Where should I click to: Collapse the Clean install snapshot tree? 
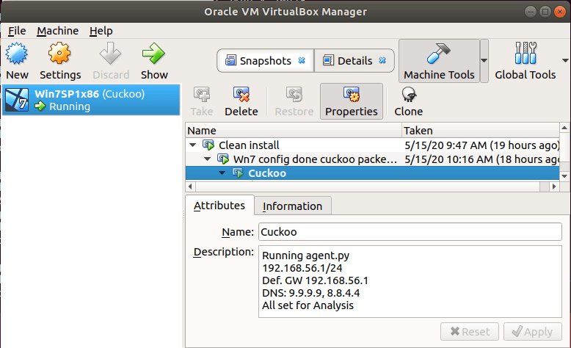(x=192, y=145)
